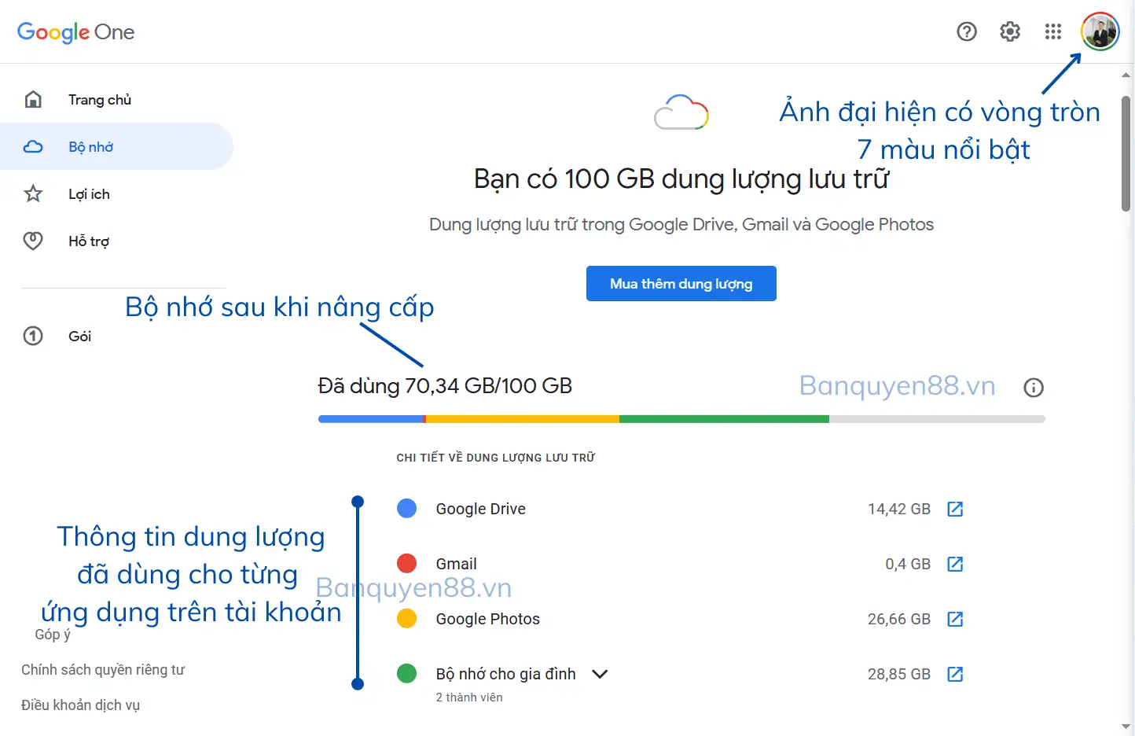This screenshot has width=1135, height=736.
Task: Open Hỗ trợ via the heart icon
Action: click(33, 241)
